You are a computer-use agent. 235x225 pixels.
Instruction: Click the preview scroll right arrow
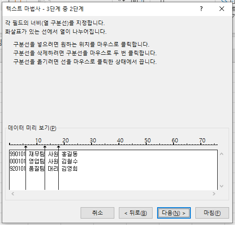[214, 194]
